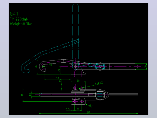Viewport: 157px width, 118px height.
Task: Select the 4-⌀5.2 hole callout text
Action: (99, 83)
